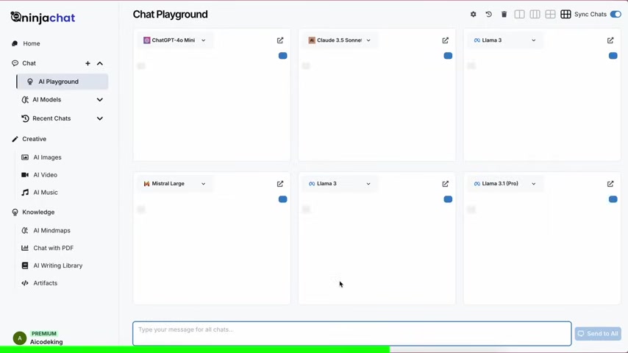Open ChatGPT-4o Mini panel in new window
Image resolution: width=628 pixels, height=353 pixels.
(280, 40)
